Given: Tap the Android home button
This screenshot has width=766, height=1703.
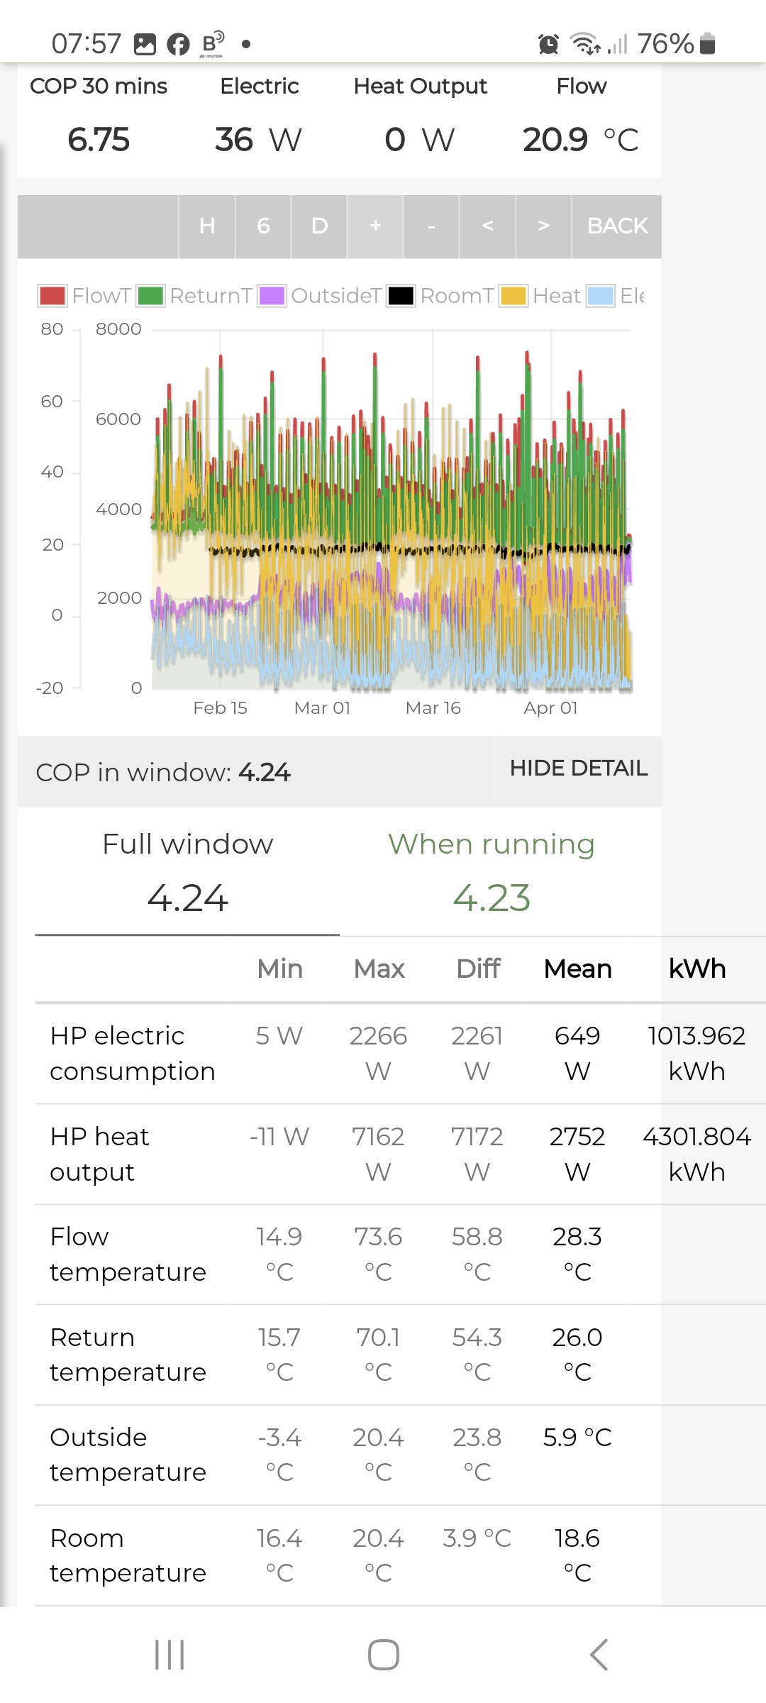Looking at the screenshot, I should (x=383, y=1655).
